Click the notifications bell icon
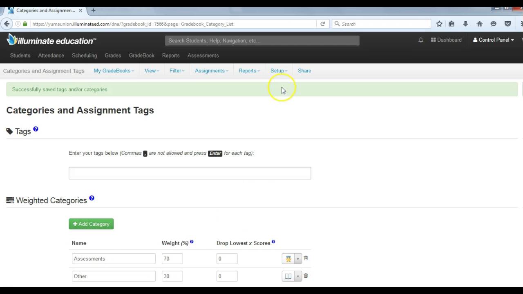Viewport: 523px width, 294px height. [x=421, y=40]
